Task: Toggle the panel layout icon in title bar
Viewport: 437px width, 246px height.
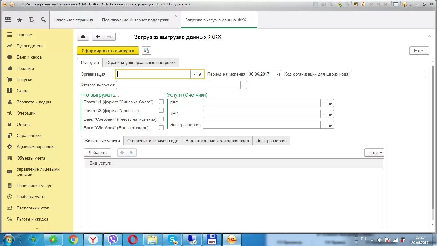Action: pos(396,4)
